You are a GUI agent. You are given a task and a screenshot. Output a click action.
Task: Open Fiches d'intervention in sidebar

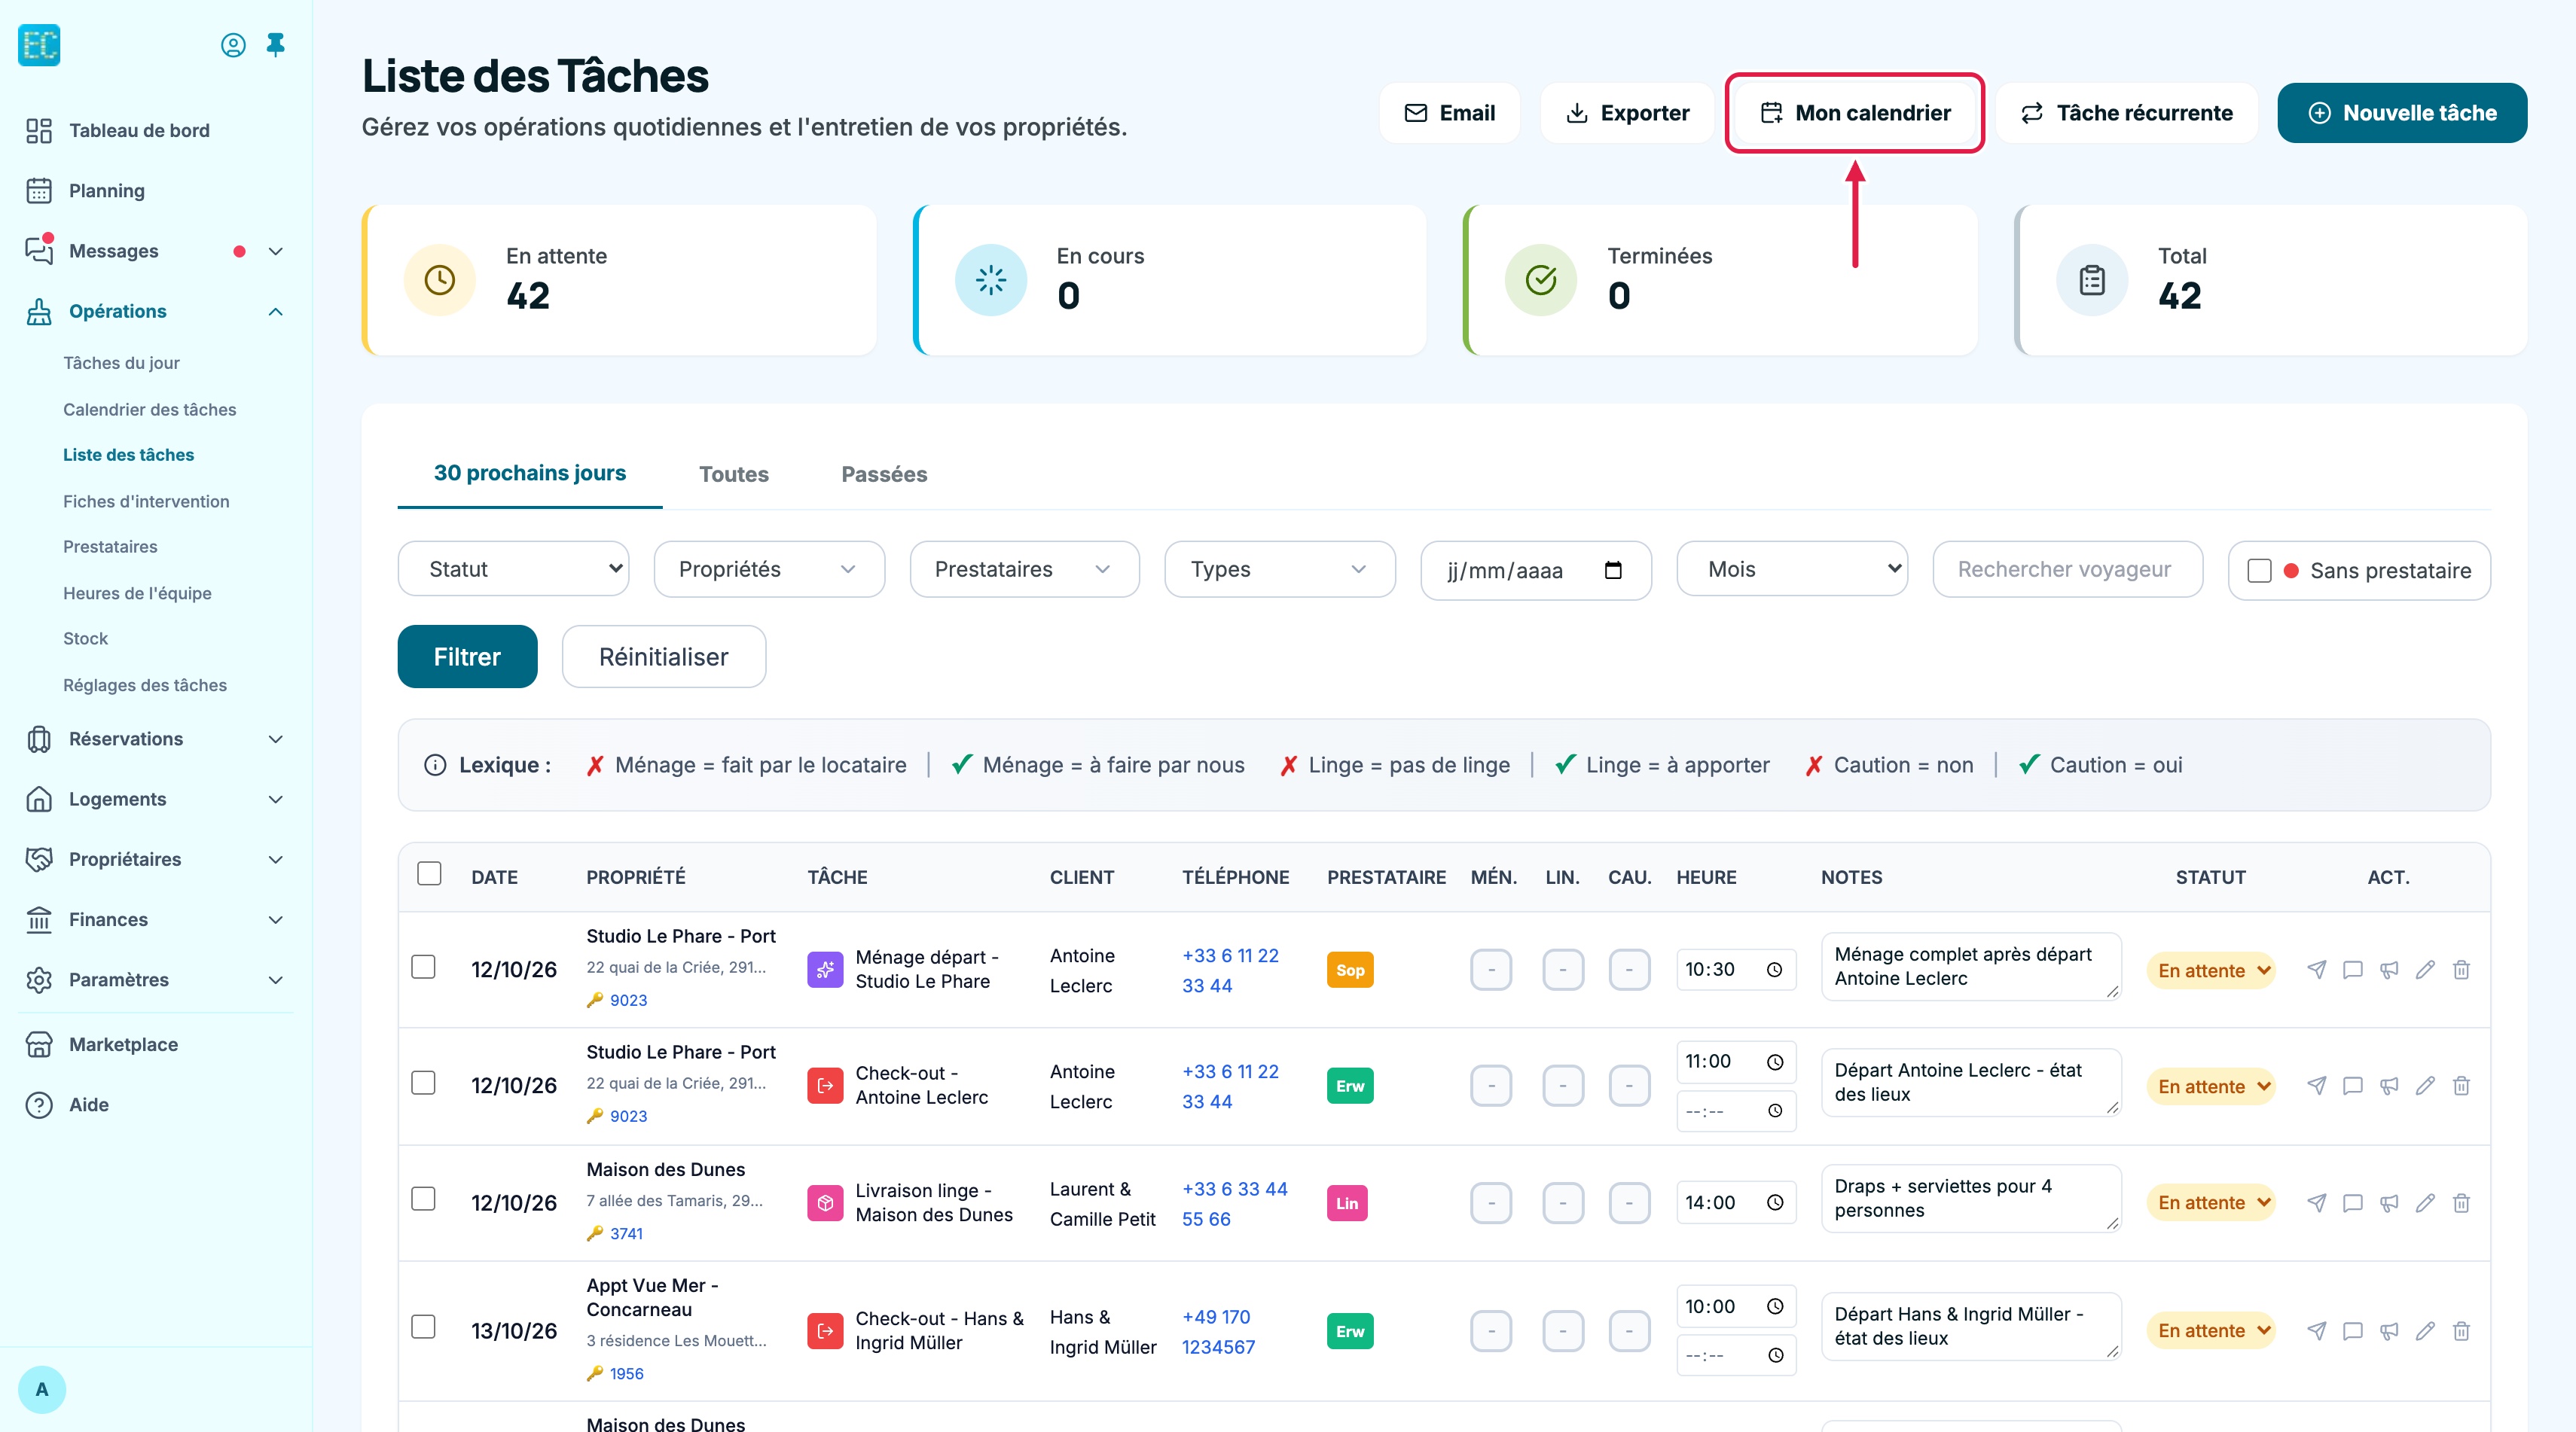(x=146, y=501)
